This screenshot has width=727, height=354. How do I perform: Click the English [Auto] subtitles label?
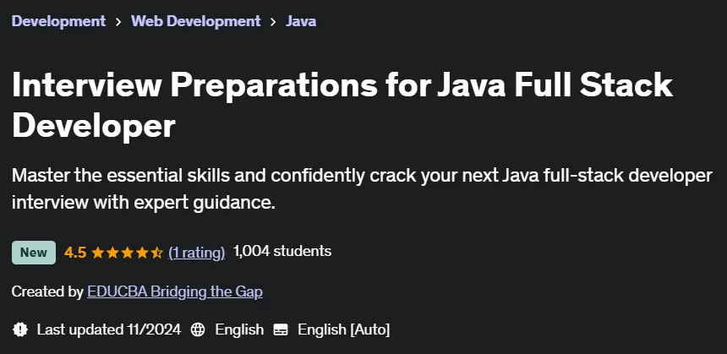tap(343, 329)
